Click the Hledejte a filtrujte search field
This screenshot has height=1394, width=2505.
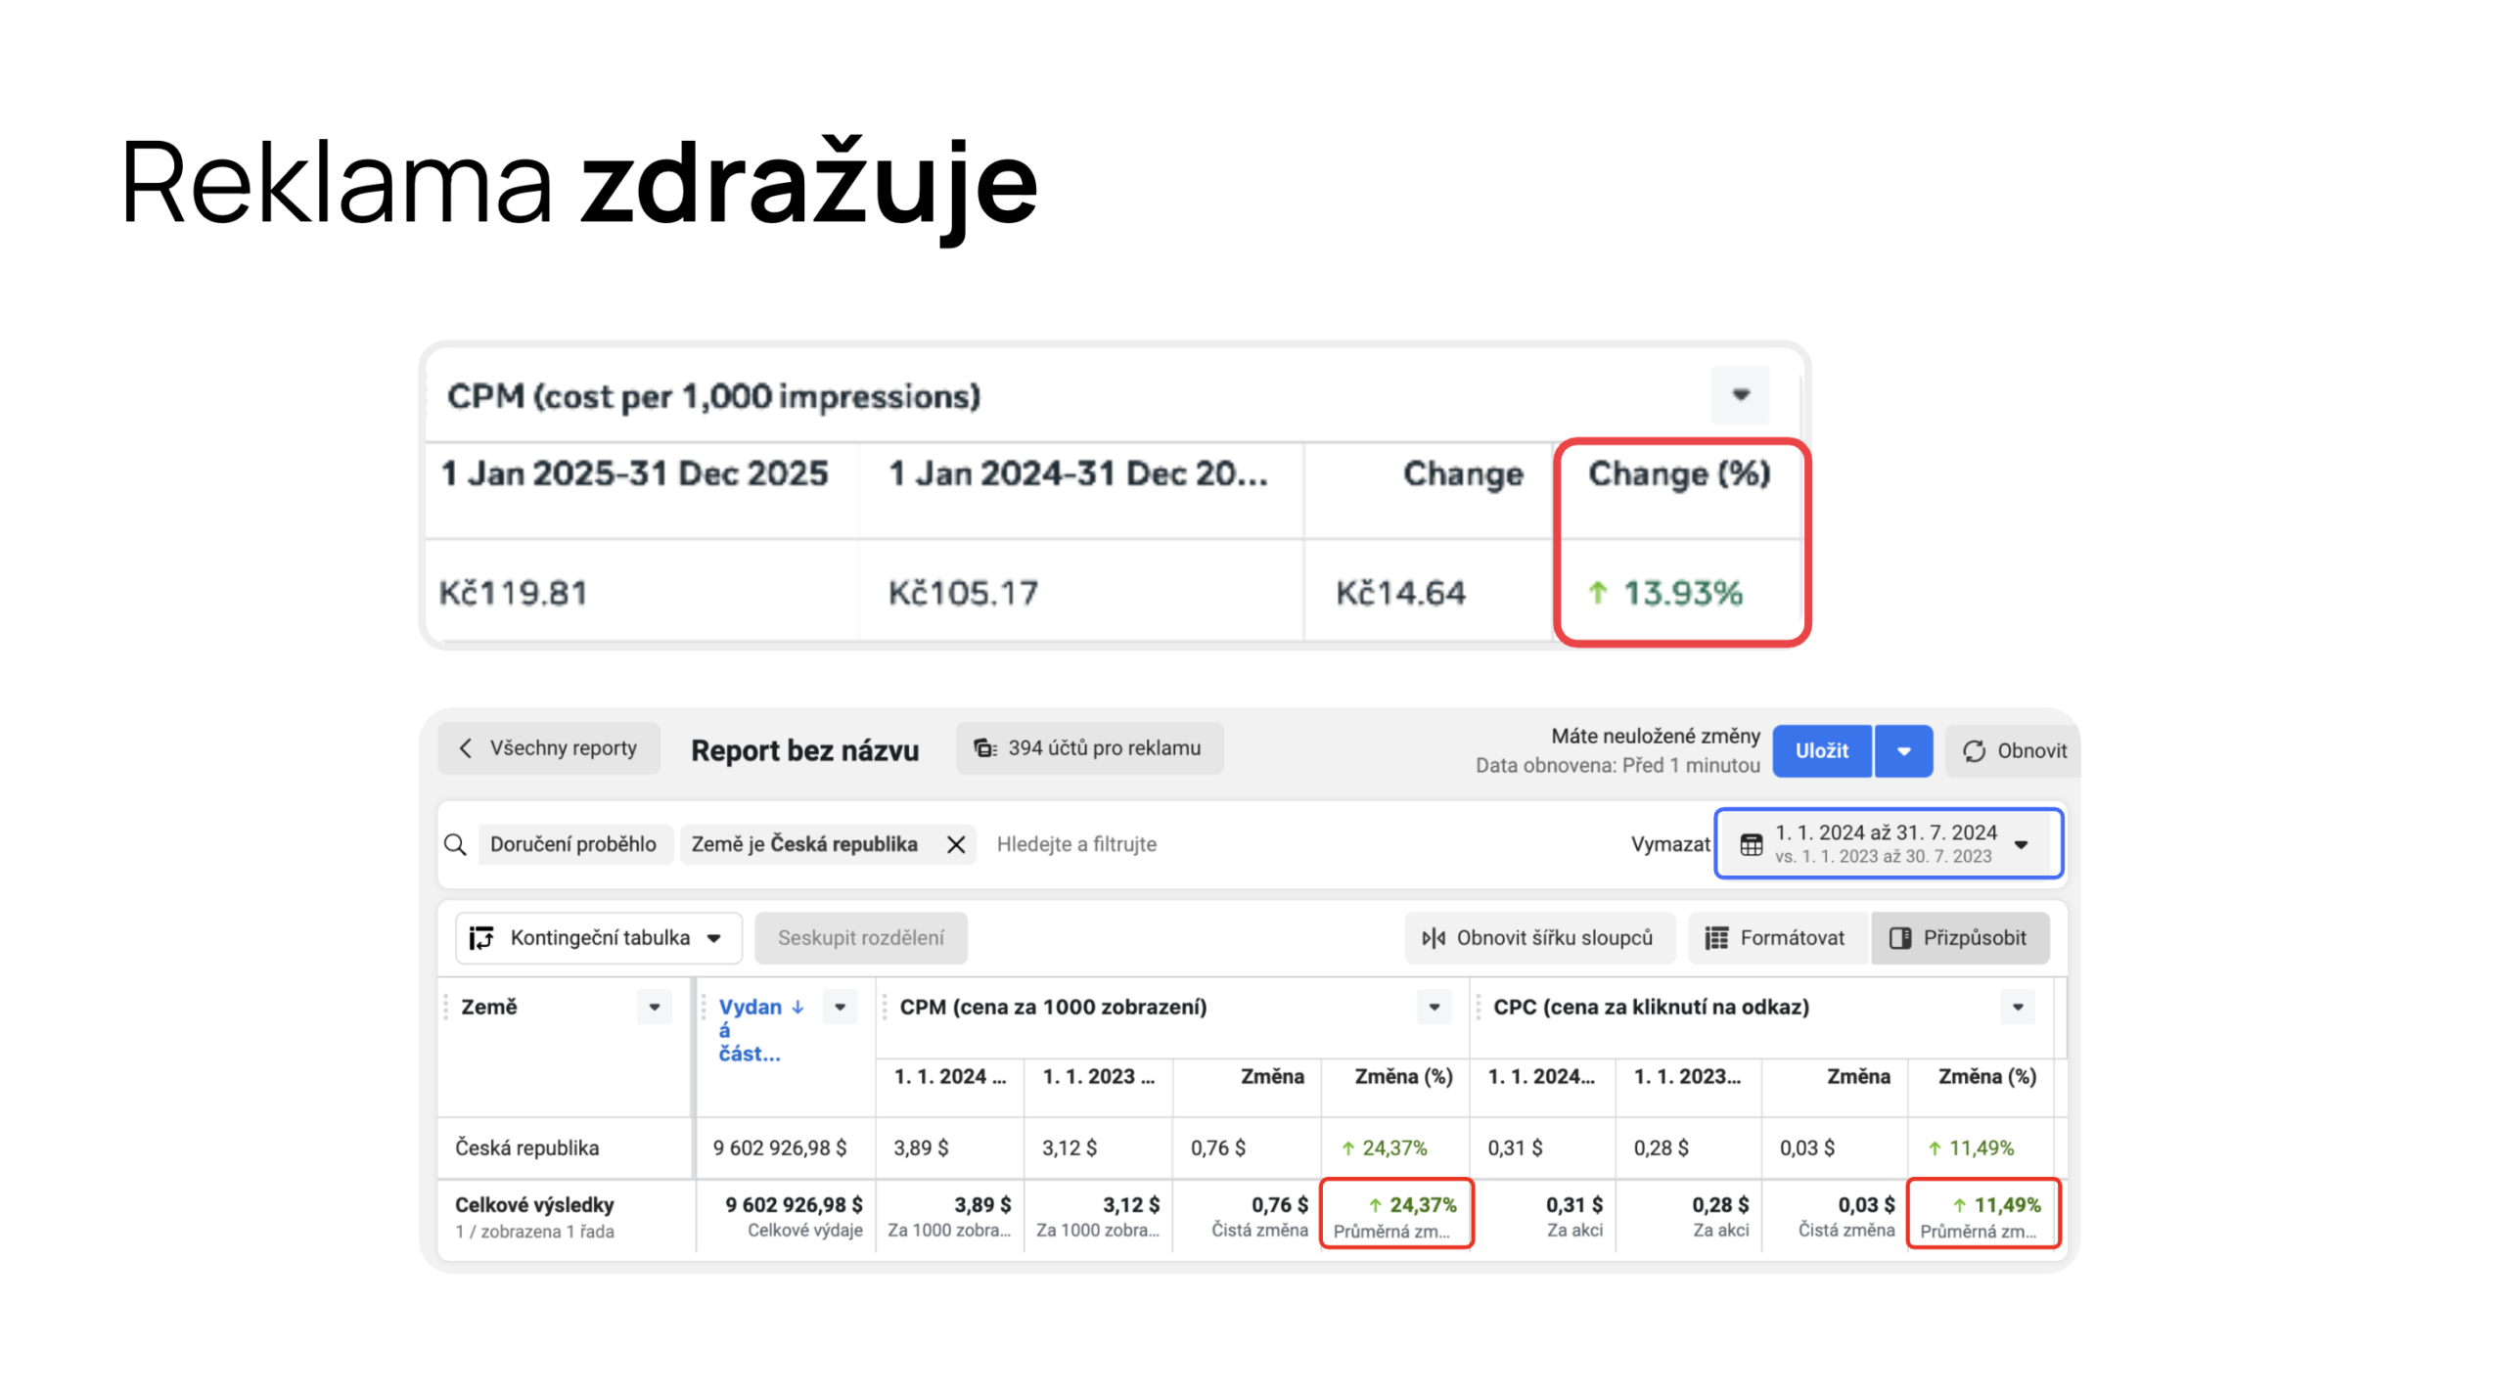pyautogui.click(x=1076, y=844)
